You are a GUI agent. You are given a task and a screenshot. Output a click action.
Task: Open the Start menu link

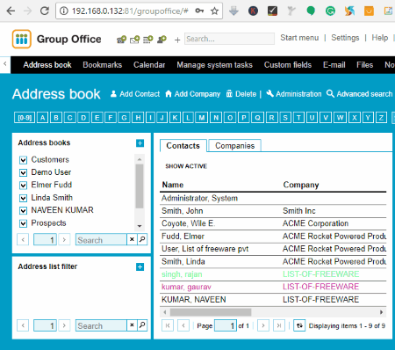pos(299,38)
